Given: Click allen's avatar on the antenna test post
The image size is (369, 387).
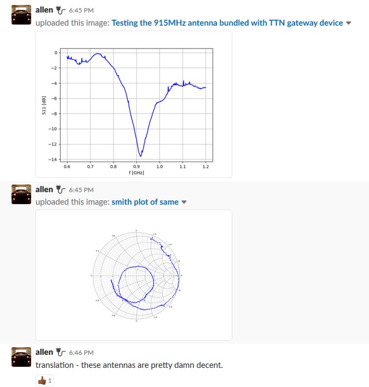Looking at the screenshot, I should click(21, 15).
